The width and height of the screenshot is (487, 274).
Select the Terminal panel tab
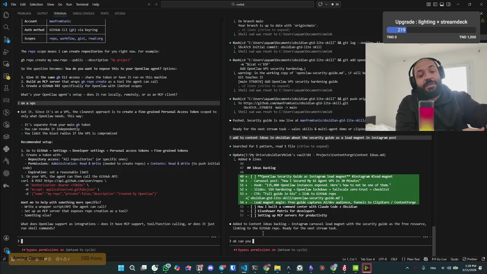tap(60, 13)
